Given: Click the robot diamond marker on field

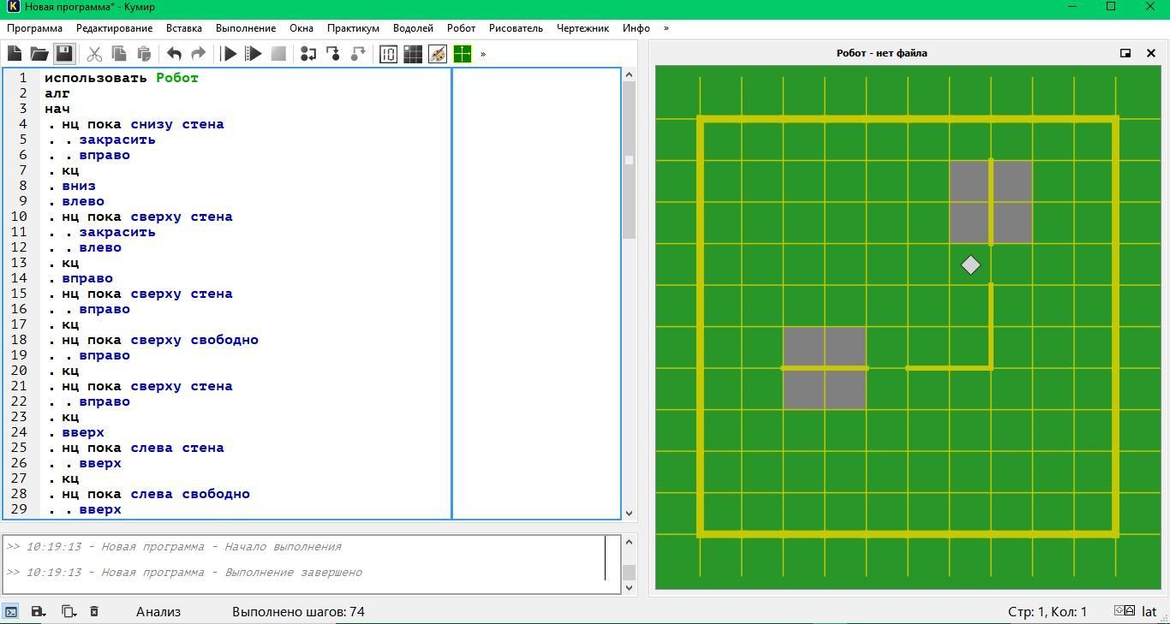Looking at the screenshot, I should pyautogui.click(x=970, y=265).
